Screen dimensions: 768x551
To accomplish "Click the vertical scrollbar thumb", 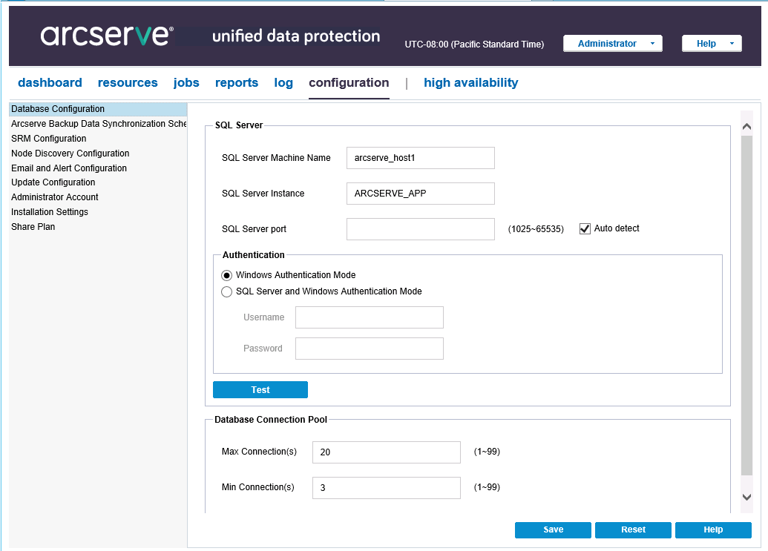I will click(746, 306).
